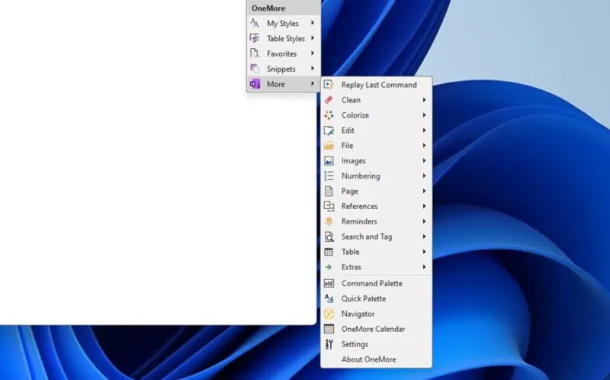Click the Snippets icon

tap(255, 69)
